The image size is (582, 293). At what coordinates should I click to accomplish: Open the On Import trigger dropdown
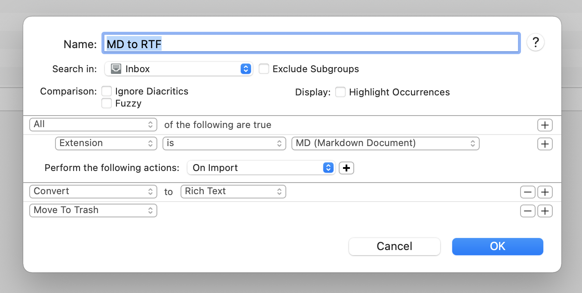(x=261, y=168)
